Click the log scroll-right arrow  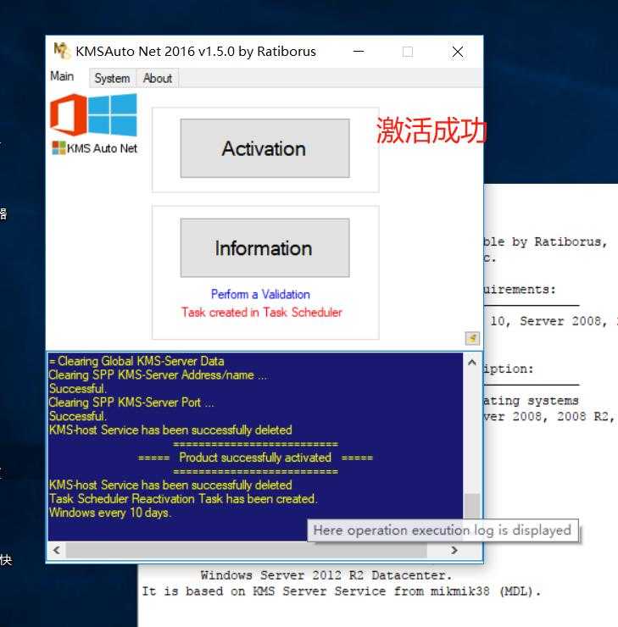click(454, 550)
